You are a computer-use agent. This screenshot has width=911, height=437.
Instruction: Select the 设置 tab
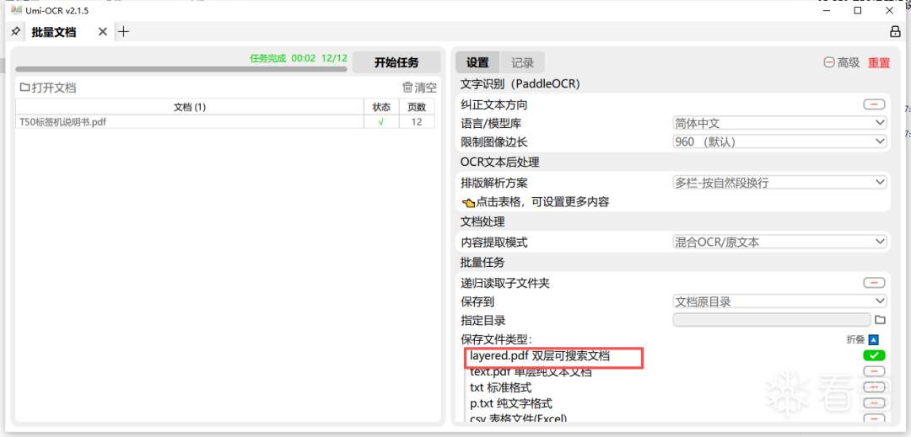click(477, 62)
